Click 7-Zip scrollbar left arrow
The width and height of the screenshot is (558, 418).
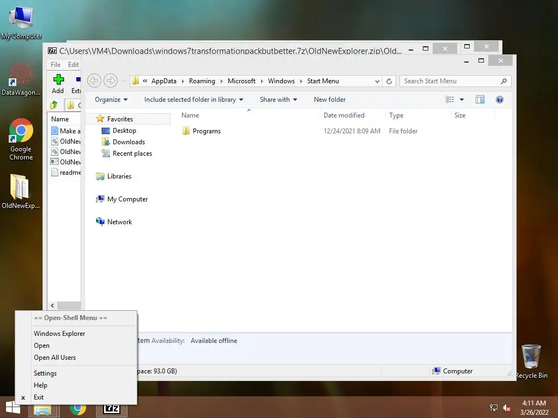(x=52, y=306)
